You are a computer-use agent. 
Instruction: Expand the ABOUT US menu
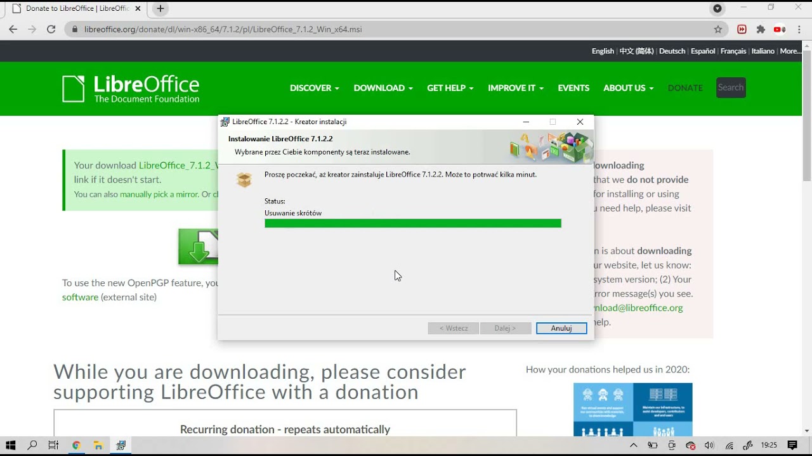point(628,88)
